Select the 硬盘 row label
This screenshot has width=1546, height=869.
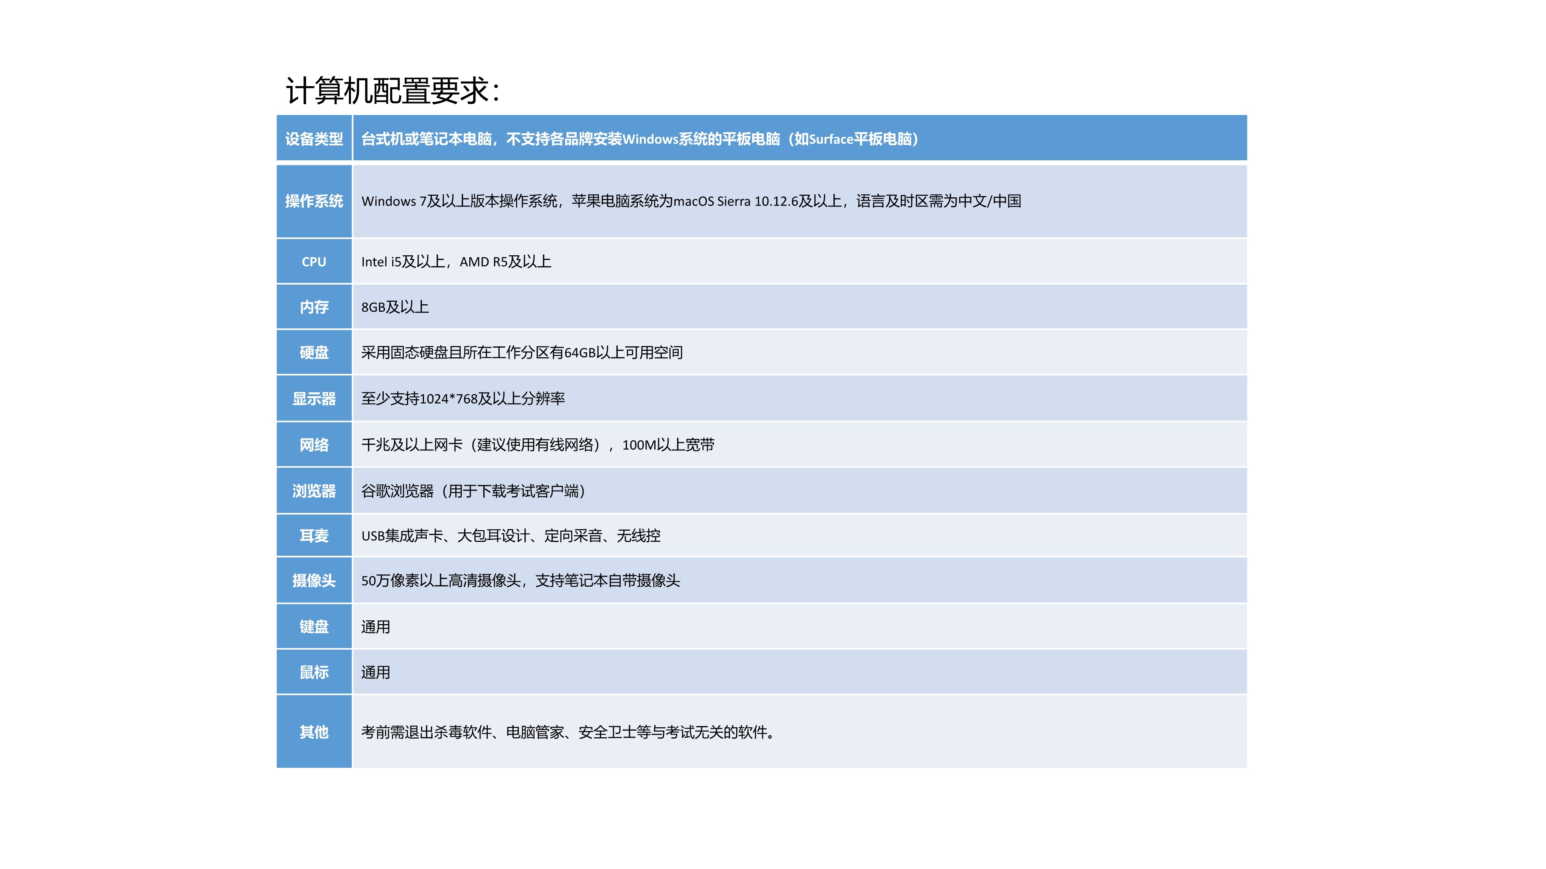(x=314, y=353)
